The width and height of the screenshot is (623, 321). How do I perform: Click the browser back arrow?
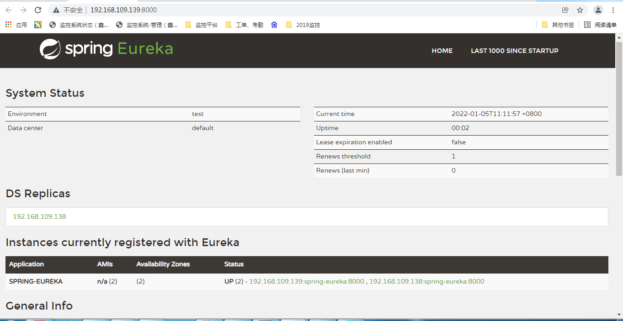[9, 10]
